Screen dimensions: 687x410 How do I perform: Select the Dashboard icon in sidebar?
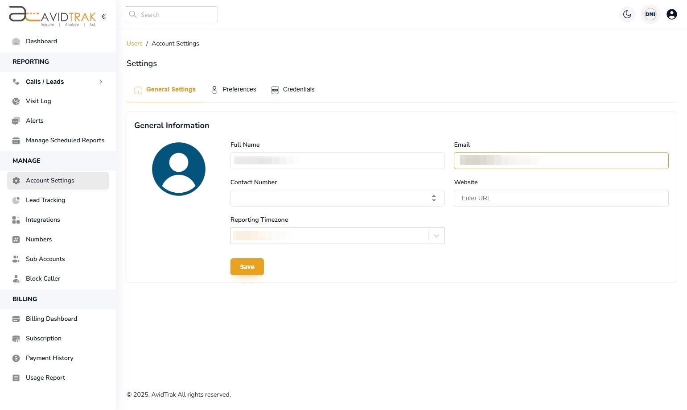coord(16,41)
